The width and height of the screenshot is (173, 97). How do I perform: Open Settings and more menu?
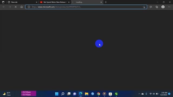pyautogui.click(x=169, y=7)
